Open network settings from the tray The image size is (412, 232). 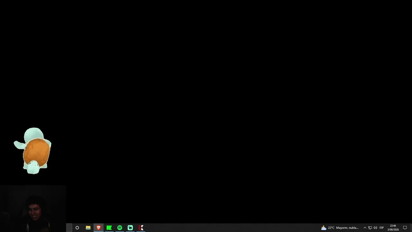(370, 228)
